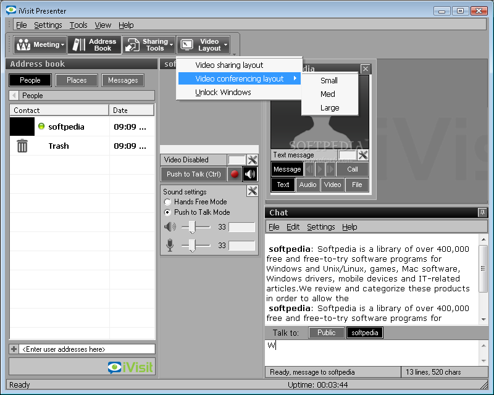The height and width of the screenshot is (395, 494).
Task: Click the plus icon to add address
Action: pyautogui.click(x=14, y=349)
